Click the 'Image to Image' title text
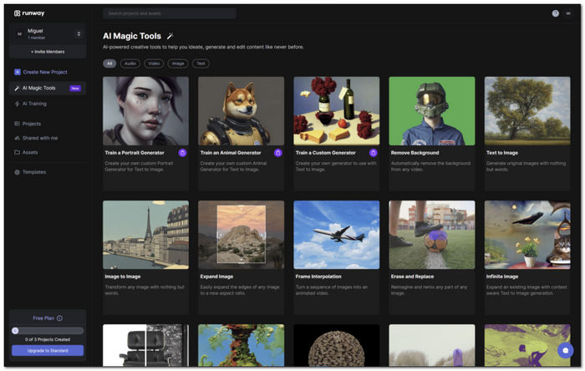Screen dimensions: 585x371 [x=123, y=277]
